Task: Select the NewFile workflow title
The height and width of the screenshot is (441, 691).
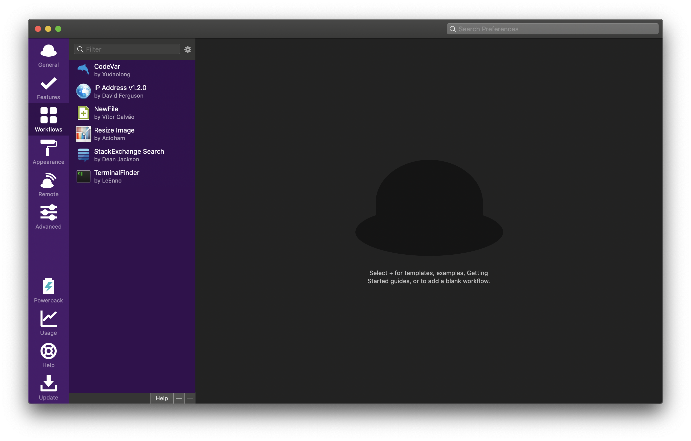Action: coord(106,109)
